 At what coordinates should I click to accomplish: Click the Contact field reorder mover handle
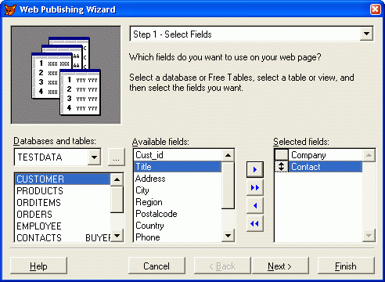pyautogui.click(x=281, y=167)
